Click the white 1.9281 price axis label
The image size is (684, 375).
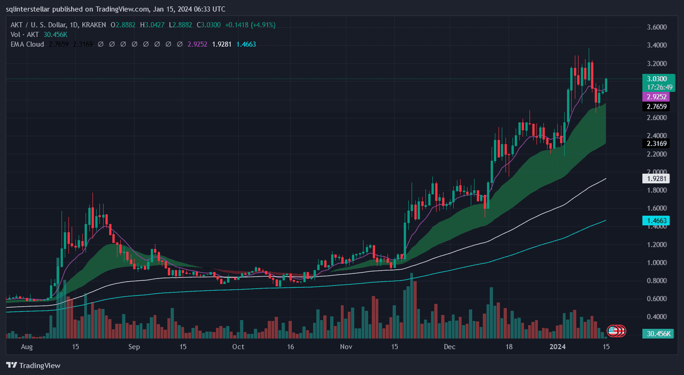[656, 178]
